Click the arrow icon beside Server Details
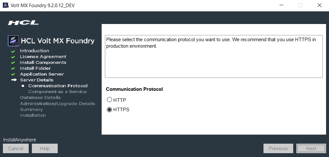Image resolution: width=329 pixels, height=157 pixels. point(14,80)
